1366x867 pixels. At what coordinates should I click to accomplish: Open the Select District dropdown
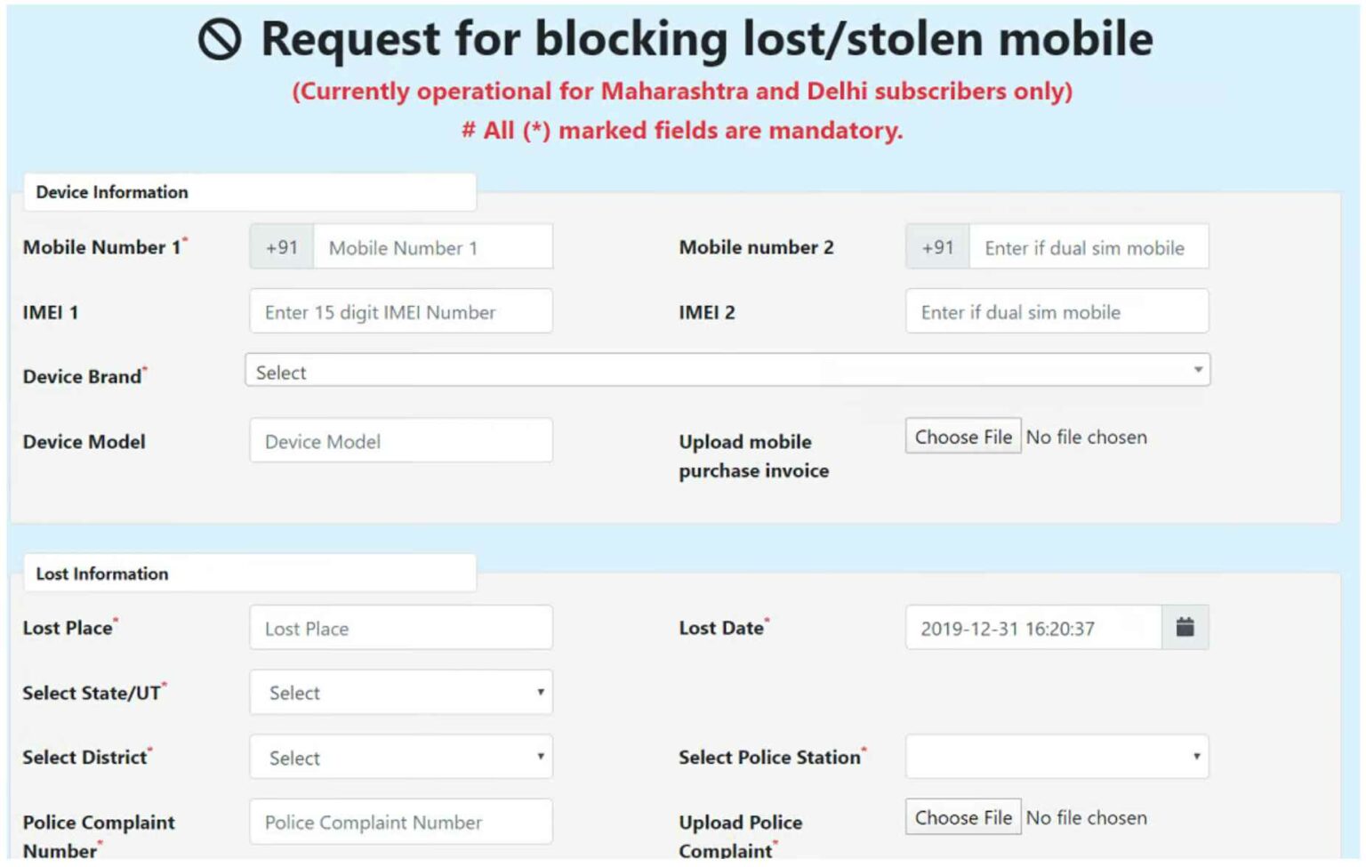(401, 758)
